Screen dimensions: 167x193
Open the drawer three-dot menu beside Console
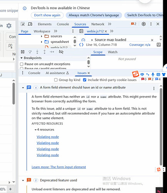coord(23,73)
